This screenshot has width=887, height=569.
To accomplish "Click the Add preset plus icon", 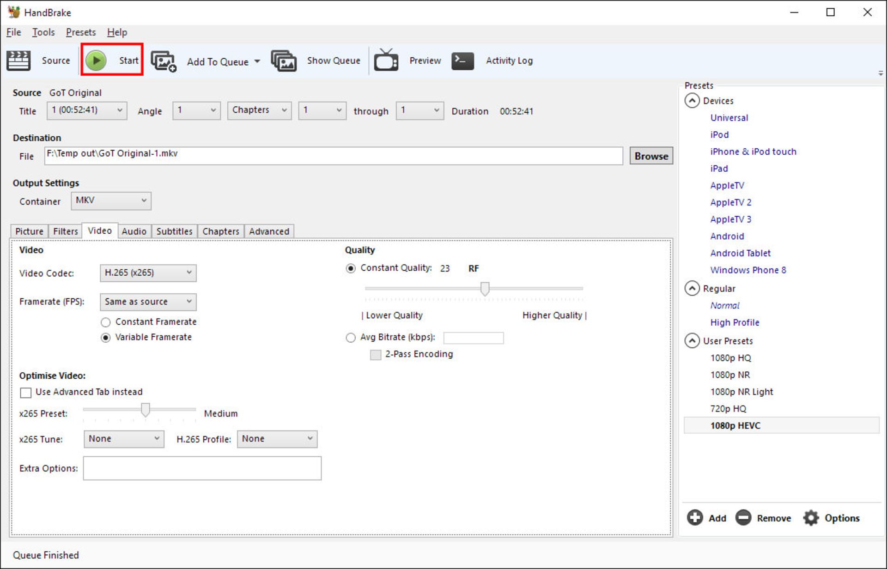I will 694,518.
